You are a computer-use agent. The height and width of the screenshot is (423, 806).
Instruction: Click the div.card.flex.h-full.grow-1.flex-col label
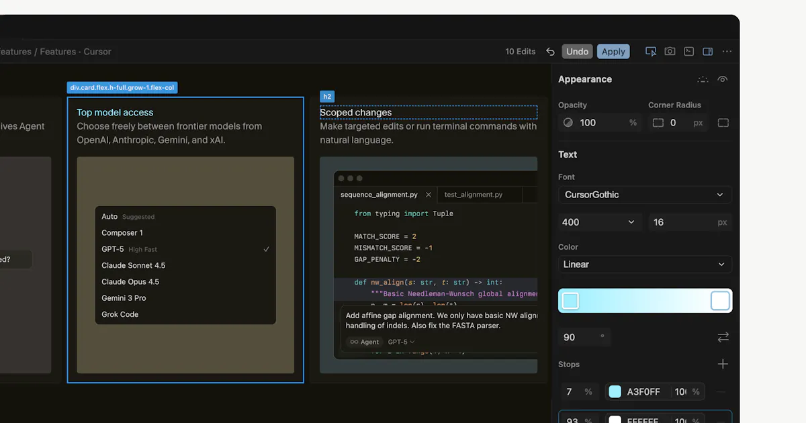[x=122, y=88]
